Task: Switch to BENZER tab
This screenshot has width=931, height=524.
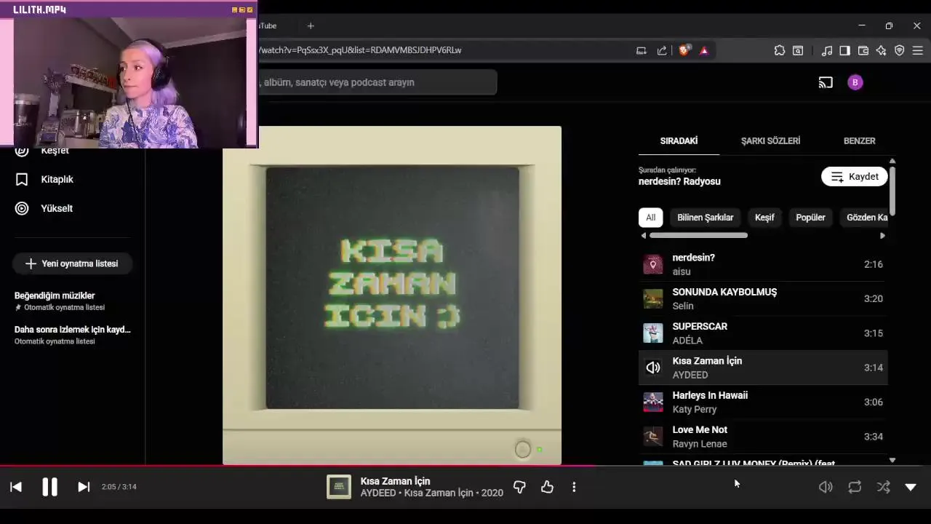Action: (x=859, y=140)
